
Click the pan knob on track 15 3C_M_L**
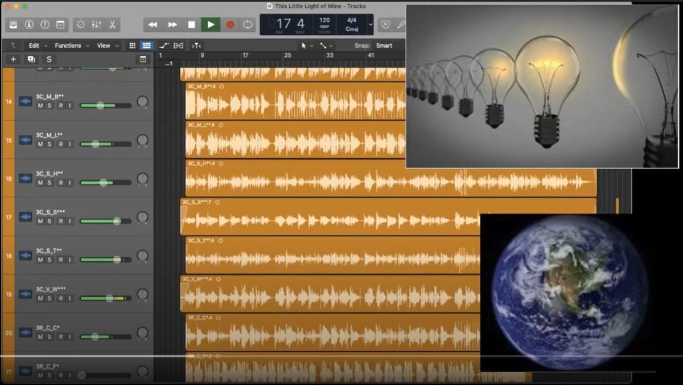click(x=142, y=140)
